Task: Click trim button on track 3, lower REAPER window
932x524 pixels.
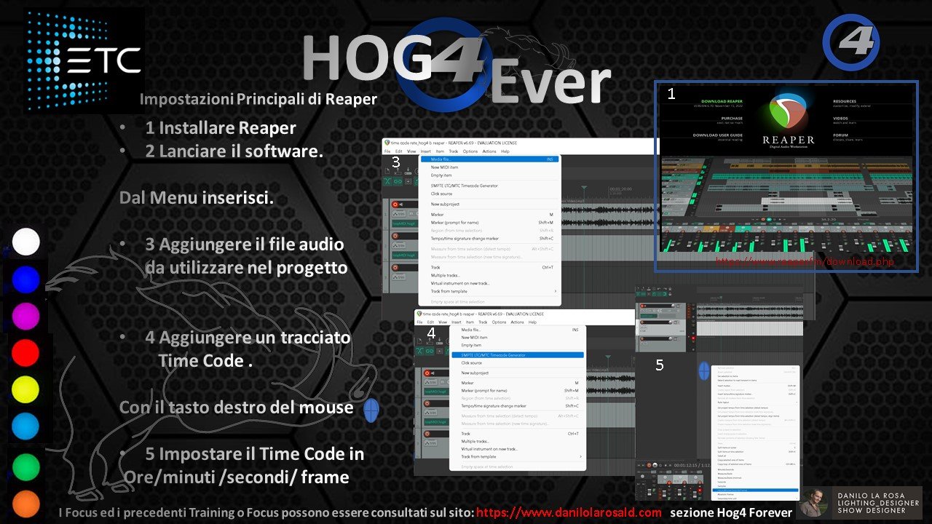Action: (x=430, y=443)
